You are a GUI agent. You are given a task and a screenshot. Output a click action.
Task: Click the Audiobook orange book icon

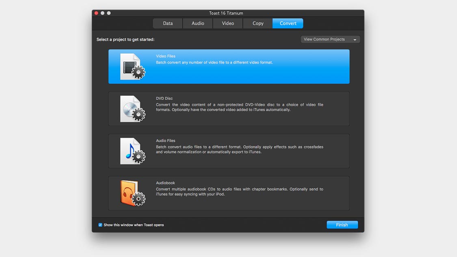[x=132, y=193]
